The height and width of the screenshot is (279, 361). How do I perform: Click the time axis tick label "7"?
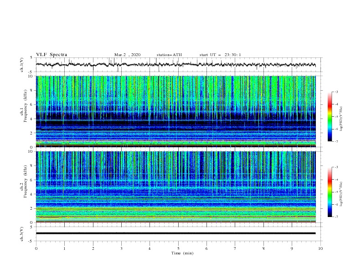click(235, 248)
